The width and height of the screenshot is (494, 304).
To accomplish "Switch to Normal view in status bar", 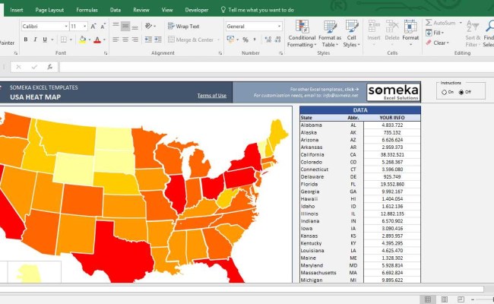I will [428, 299].
